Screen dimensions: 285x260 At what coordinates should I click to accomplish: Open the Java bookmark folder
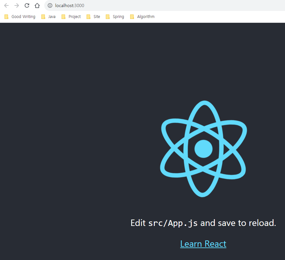pos(48,17)
